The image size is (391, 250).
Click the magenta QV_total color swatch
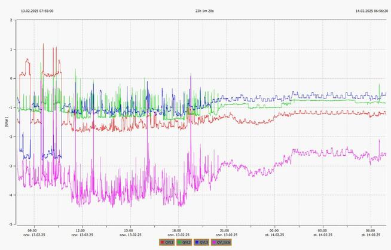click(213, 242)
